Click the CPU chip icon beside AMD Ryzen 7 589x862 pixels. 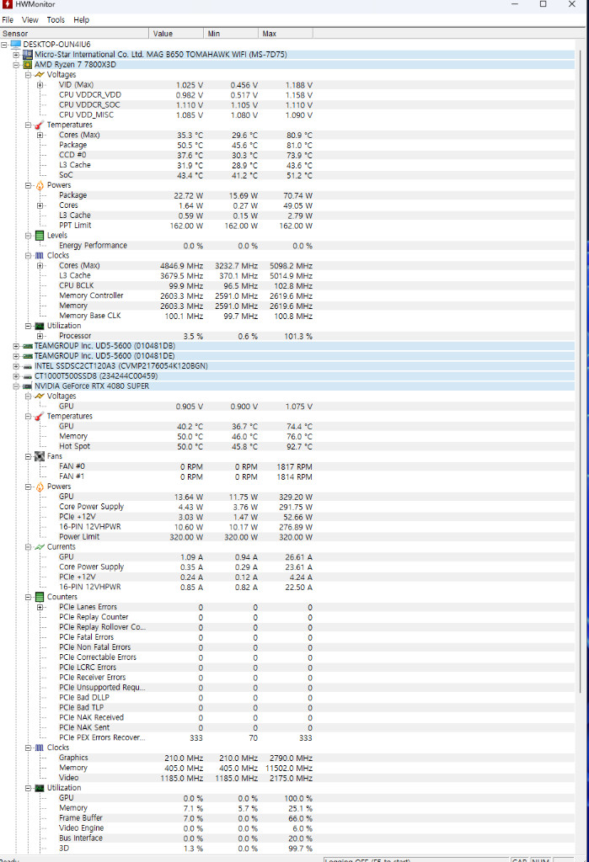coord(28,64)
